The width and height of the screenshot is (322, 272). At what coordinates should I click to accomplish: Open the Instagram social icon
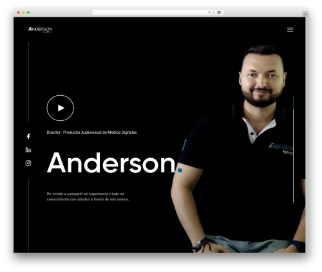[28, 163]
